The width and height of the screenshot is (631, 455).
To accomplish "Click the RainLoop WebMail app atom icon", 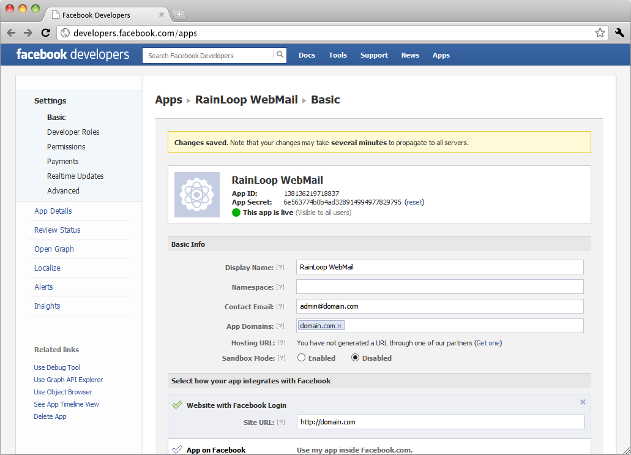I will pyautogui.click(x=196, y=195).
